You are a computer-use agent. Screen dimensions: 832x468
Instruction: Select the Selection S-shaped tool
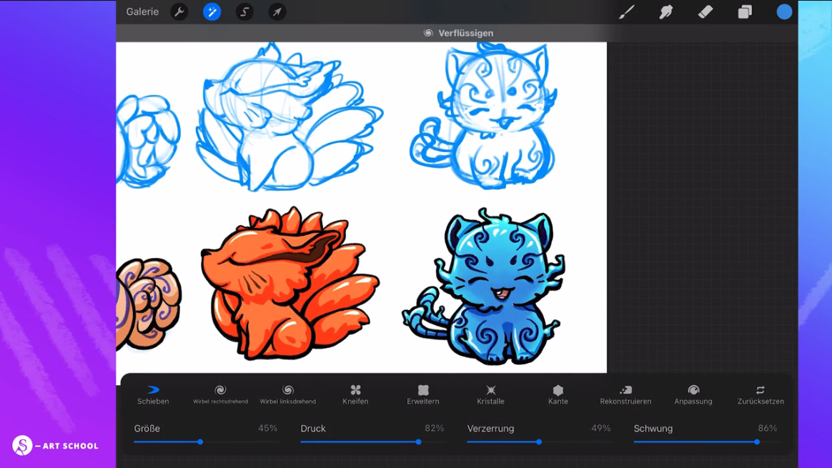[x=244, y=11]
